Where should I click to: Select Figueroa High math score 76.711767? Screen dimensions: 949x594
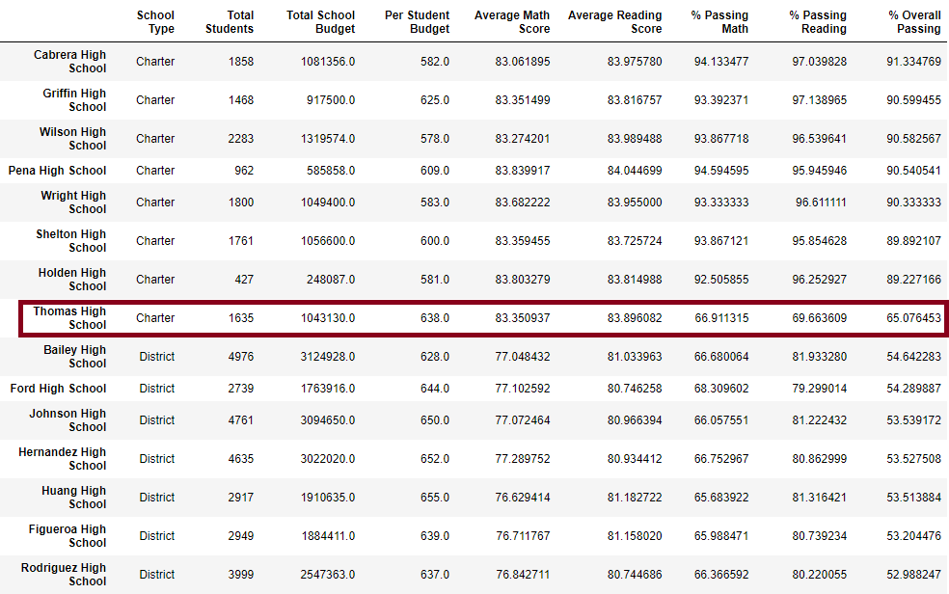[523, 536]
